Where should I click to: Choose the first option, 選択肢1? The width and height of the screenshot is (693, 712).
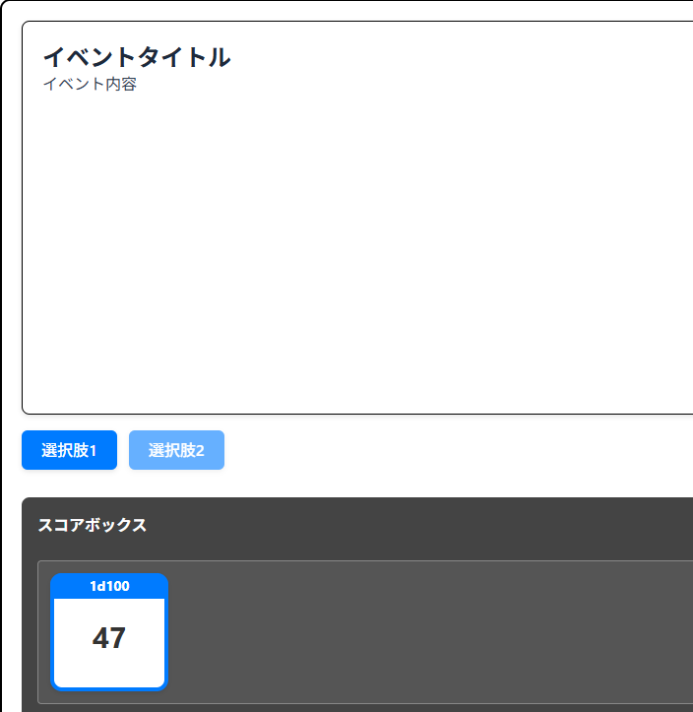[69, 450]
